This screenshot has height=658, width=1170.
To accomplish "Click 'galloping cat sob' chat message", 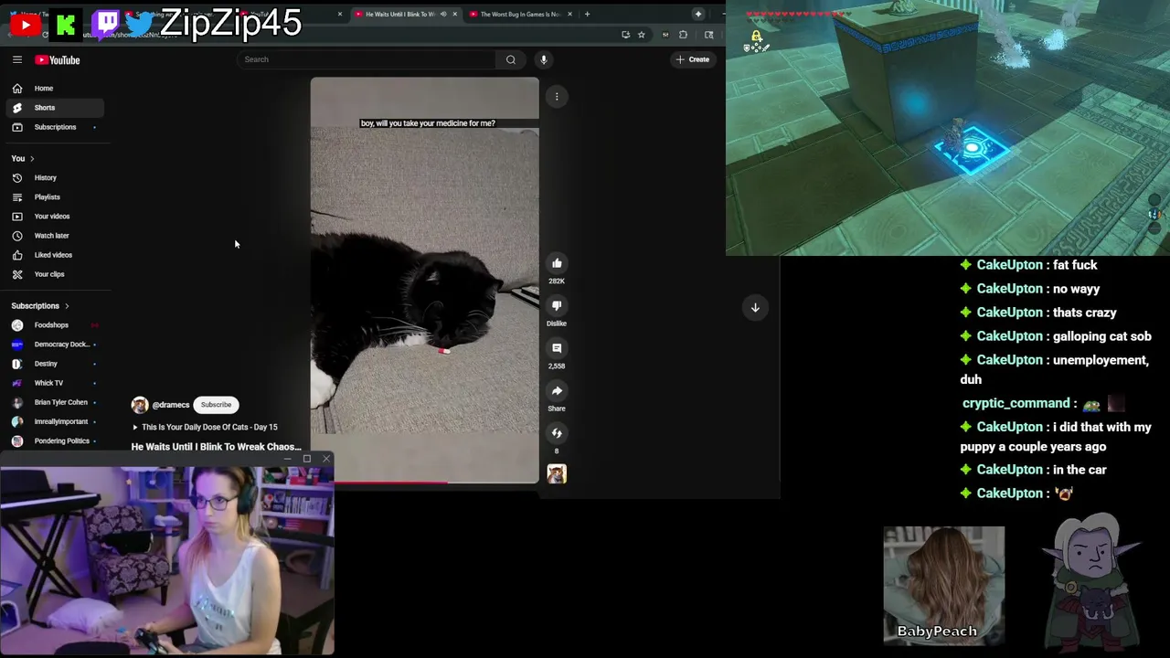I will click(x=1101, y=336).
